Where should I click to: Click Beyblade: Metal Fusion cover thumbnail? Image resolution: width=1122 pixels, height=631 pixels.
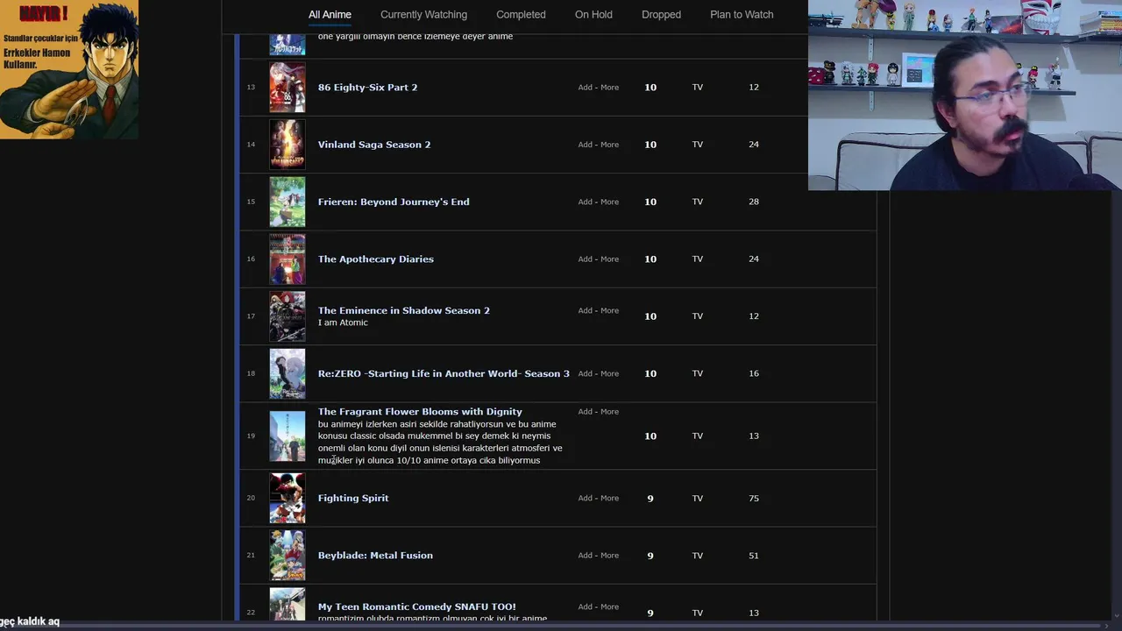[288, 555]
